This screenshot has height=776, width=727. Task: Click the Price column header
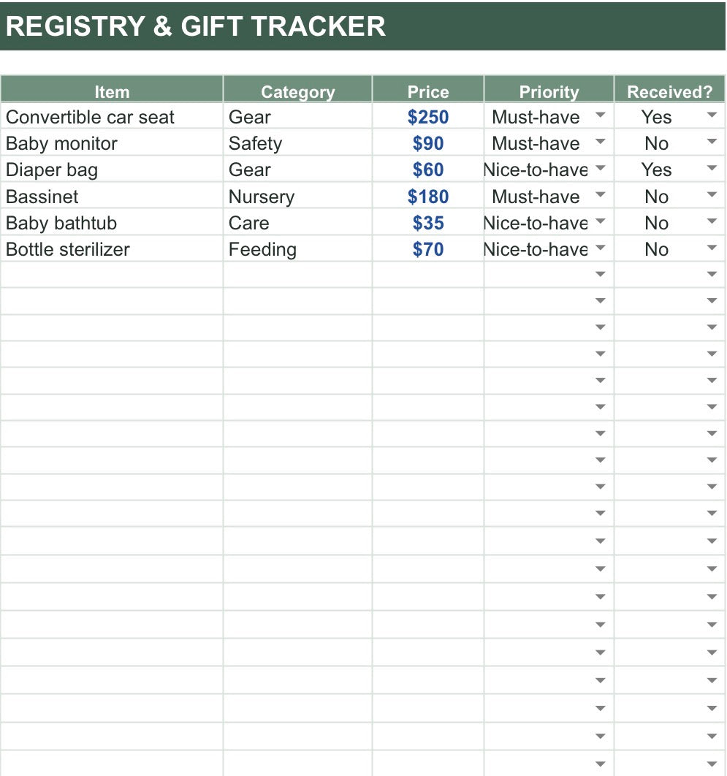point(428,90)
